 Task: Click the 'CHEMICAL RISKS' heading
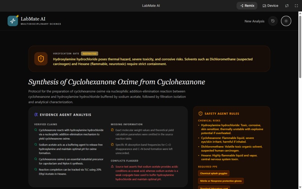click(209, 120)
